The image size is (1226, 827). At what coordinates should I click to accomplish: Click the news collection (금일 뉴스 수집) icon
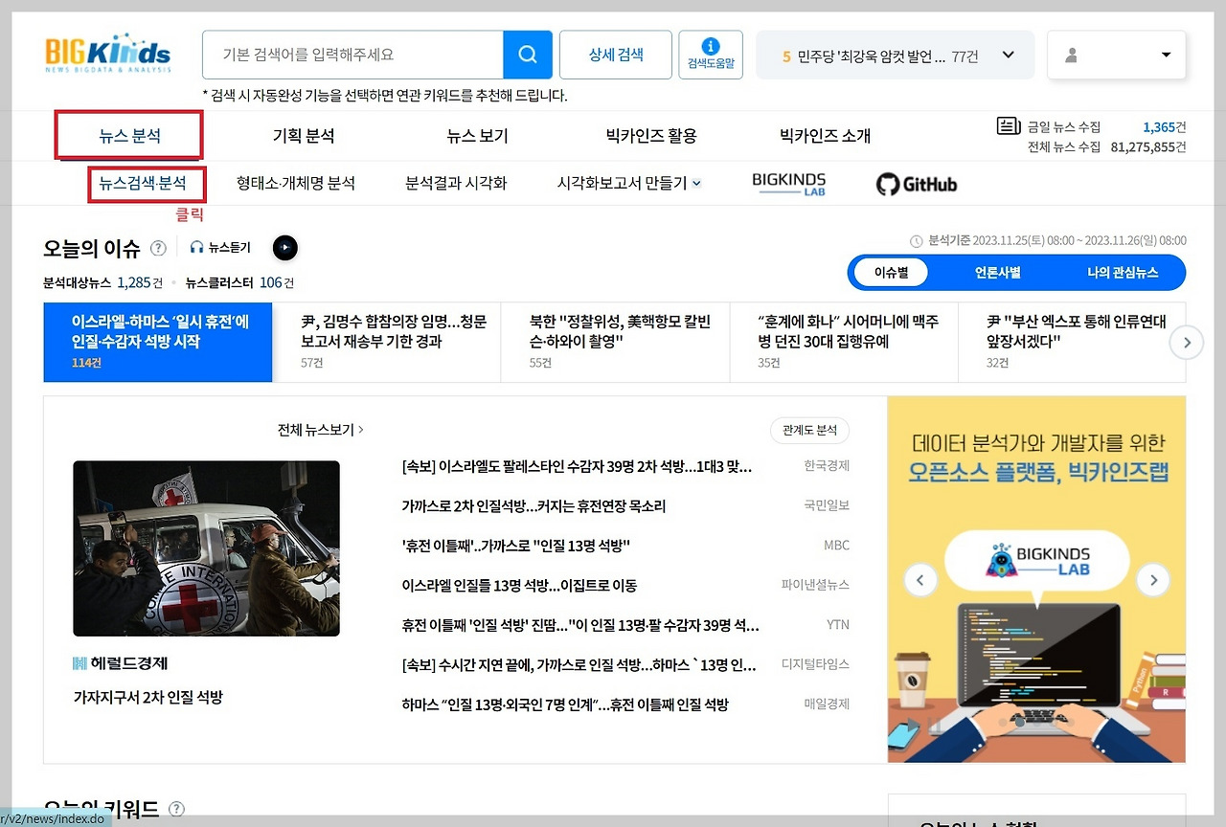(1009, 126)
